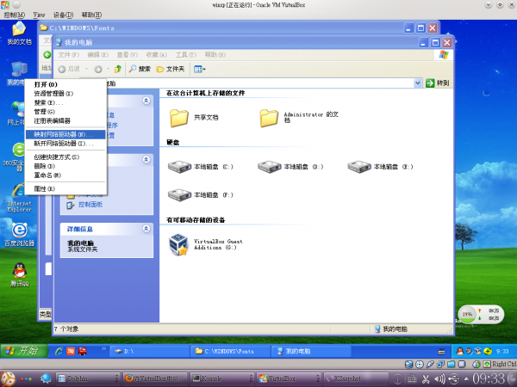This screenshot has height=387, width=517.
Task: Switch to 我的电脑 taskbar button
Action: point(310,352)
